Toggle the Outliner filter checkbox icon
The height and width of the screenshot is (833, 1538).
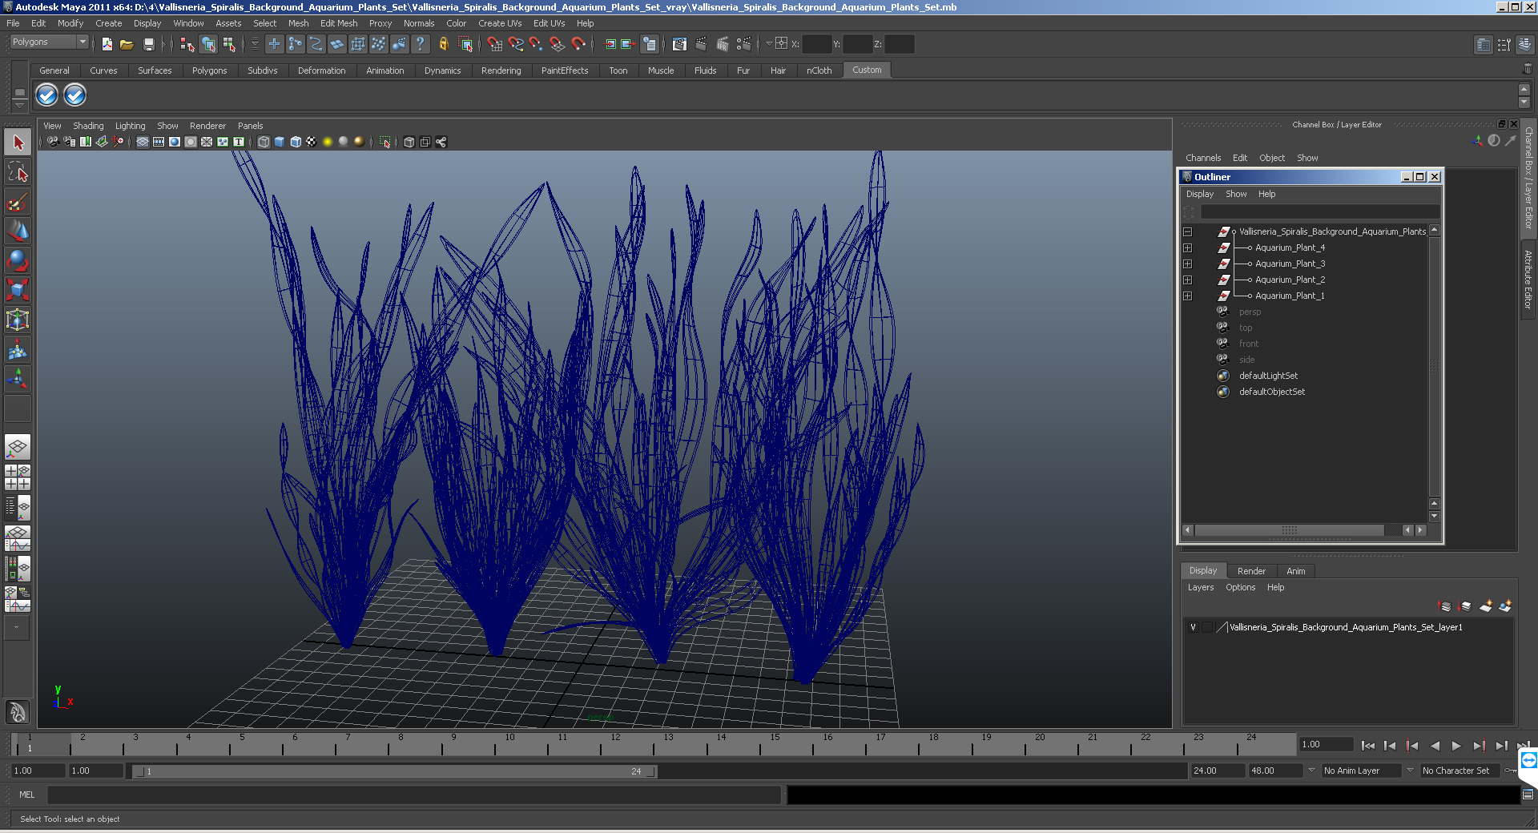pos(1189,211)
